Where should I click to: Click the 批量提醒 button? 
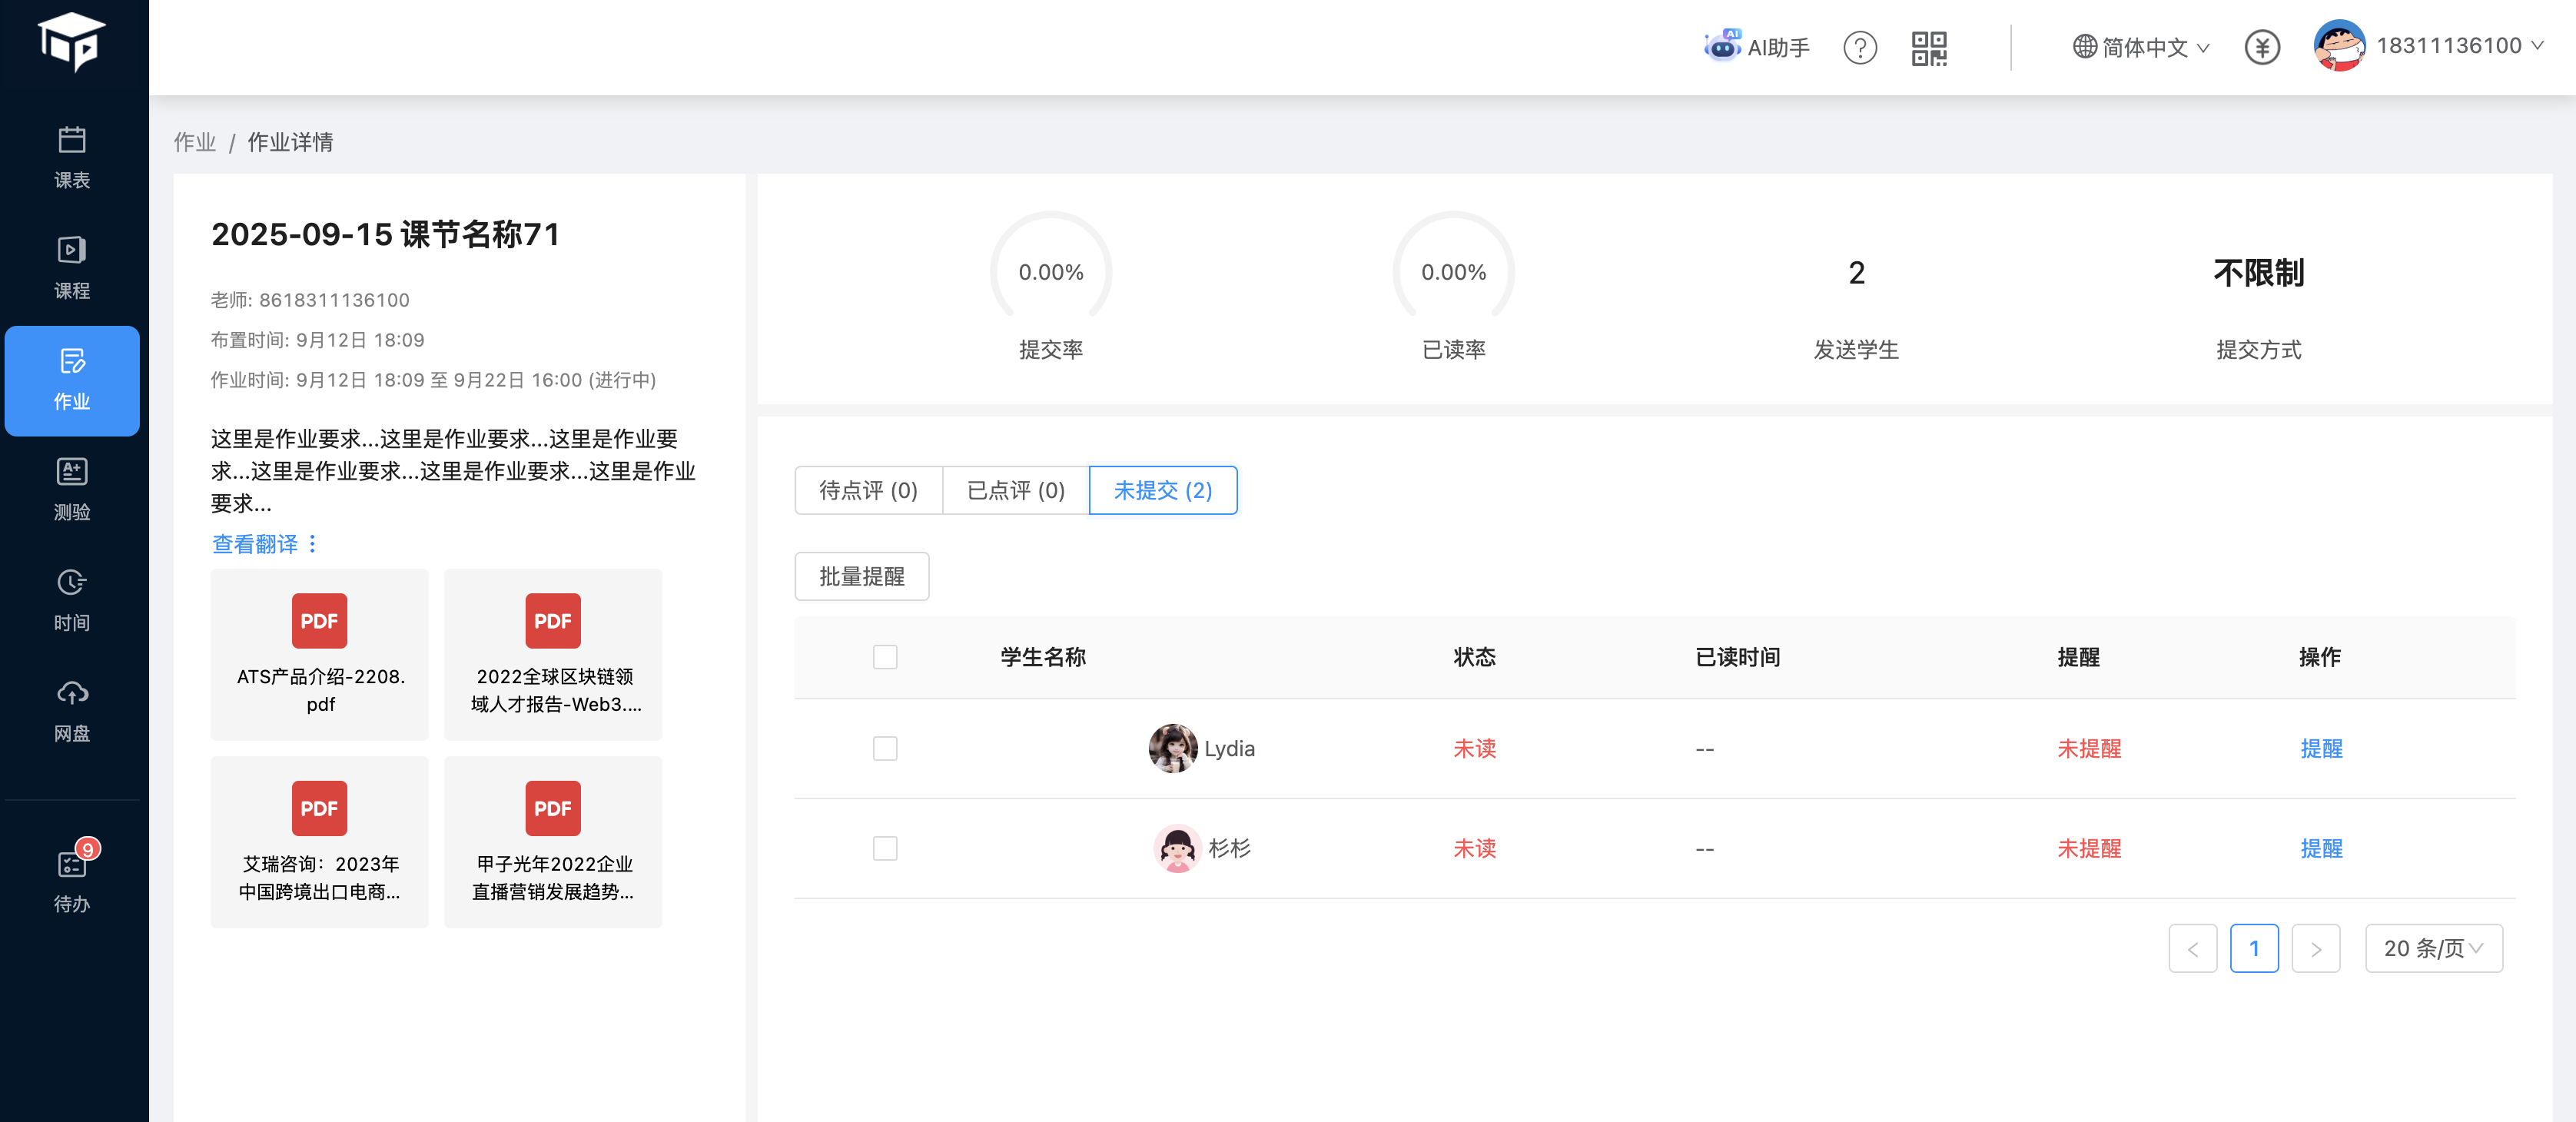[861, 576]
